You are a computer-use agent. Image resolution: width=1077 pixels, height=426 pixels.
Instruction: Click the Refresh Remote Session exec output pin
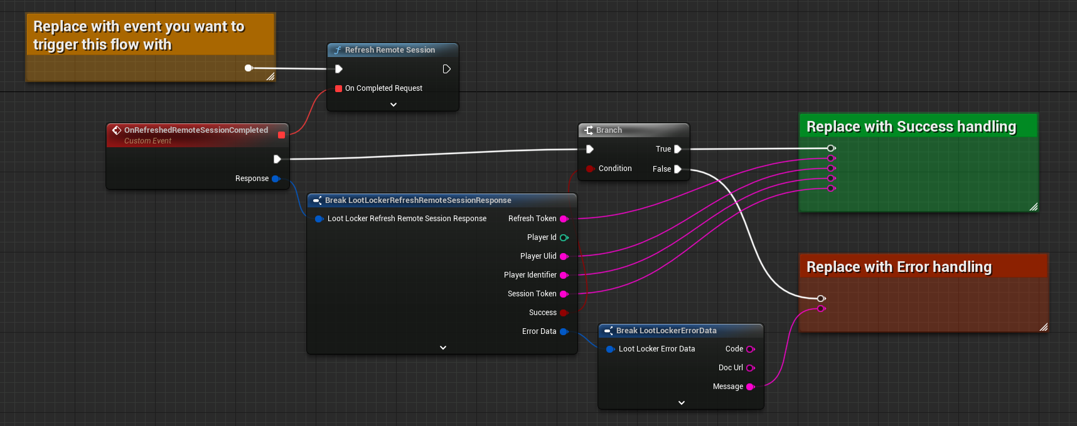click(446, 69)
